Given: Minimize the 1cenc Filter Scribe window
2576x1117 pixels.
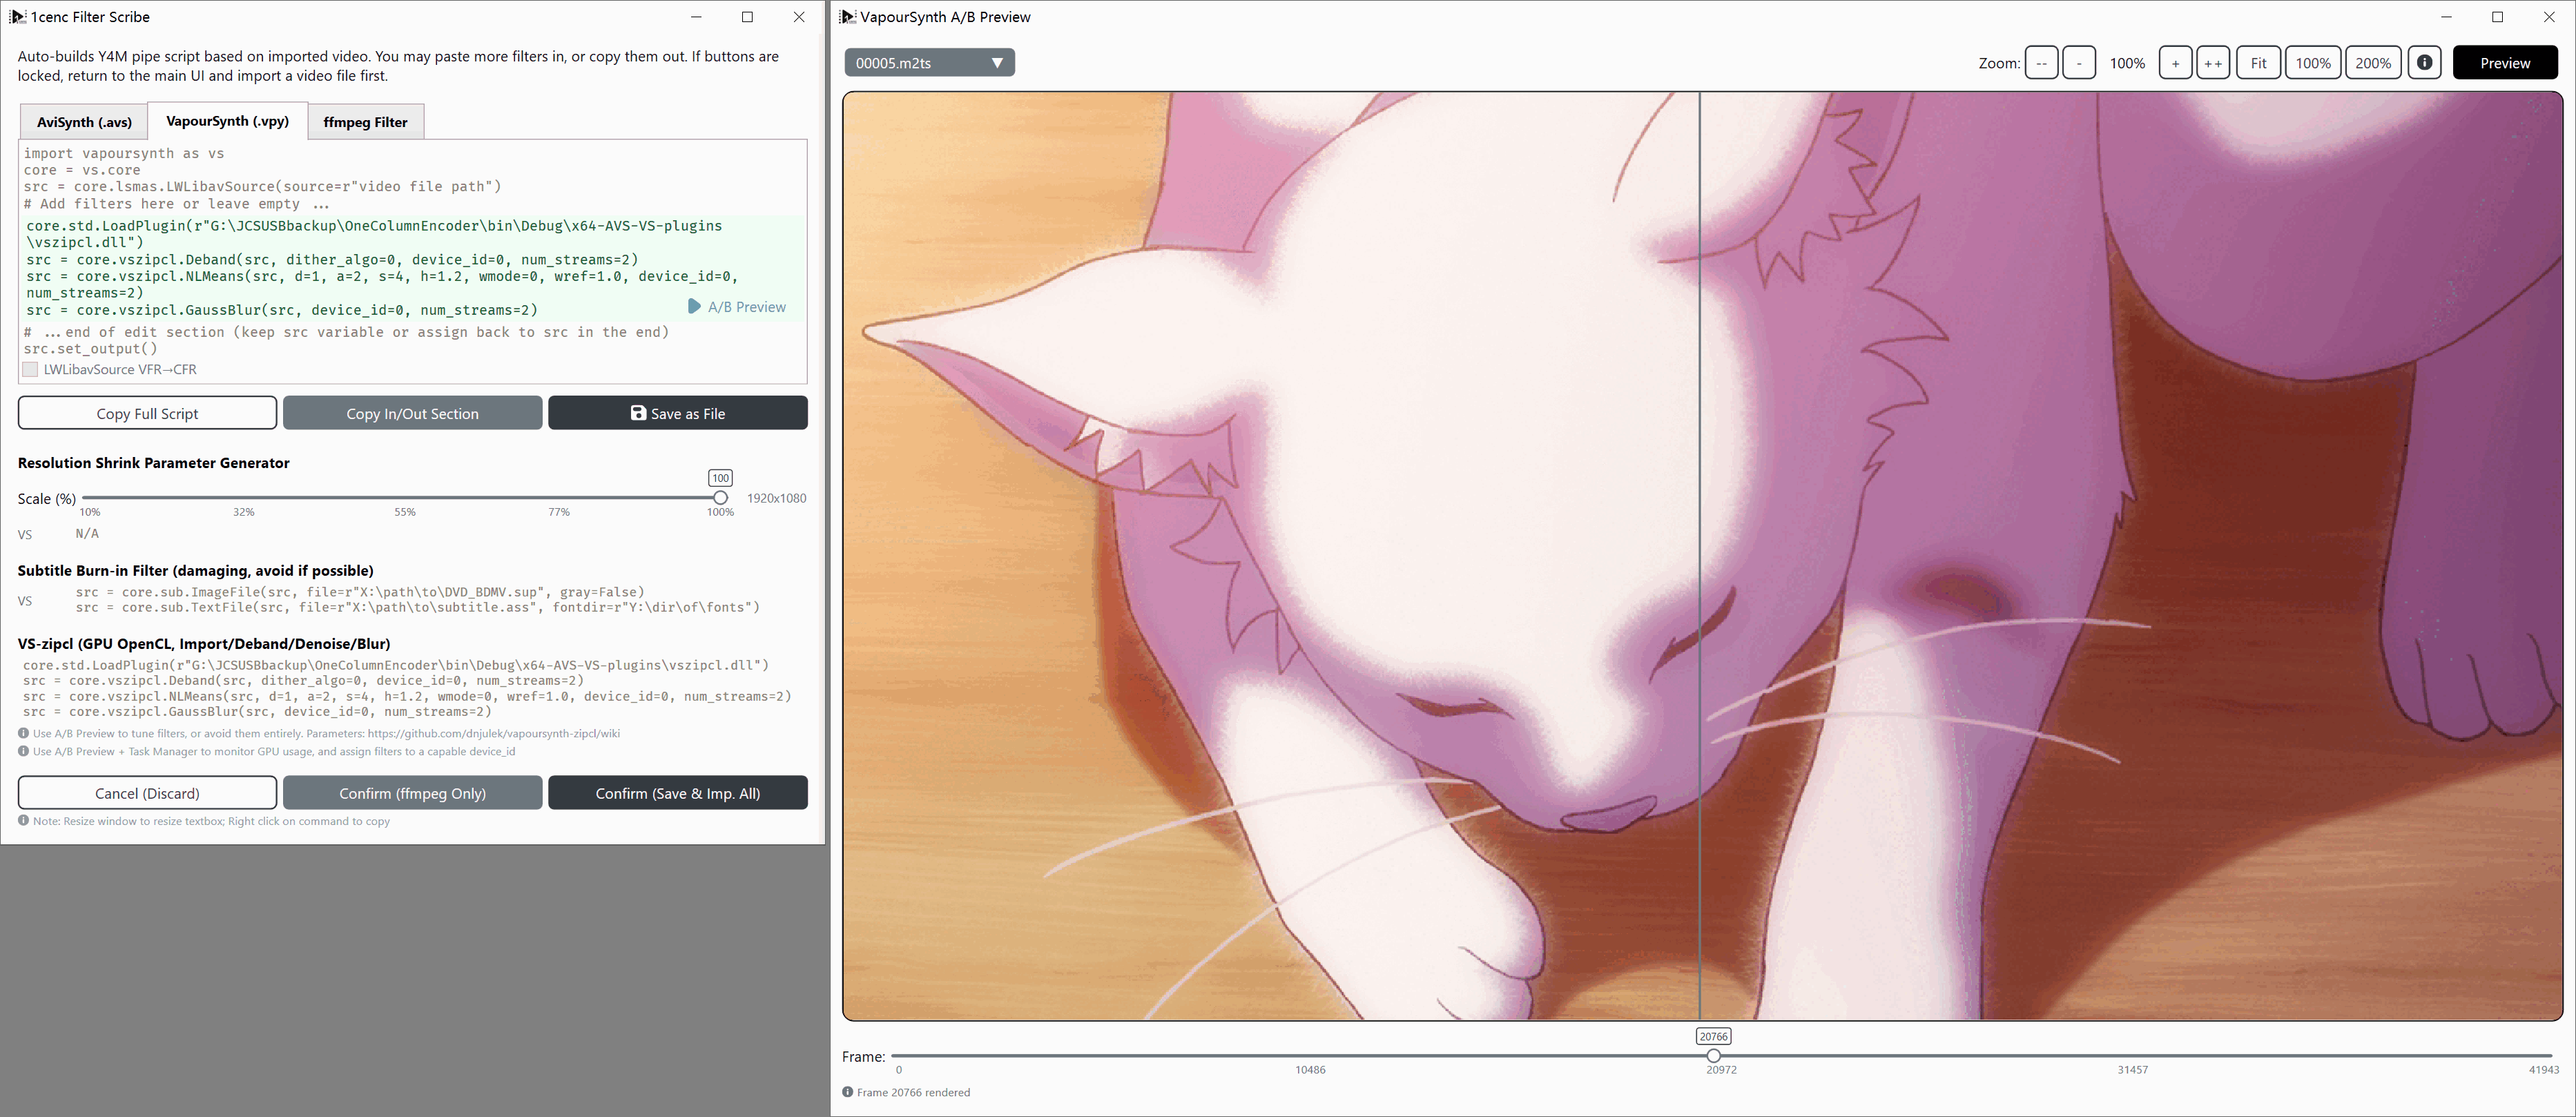Looking at the screenshot, I should point(696,17).
